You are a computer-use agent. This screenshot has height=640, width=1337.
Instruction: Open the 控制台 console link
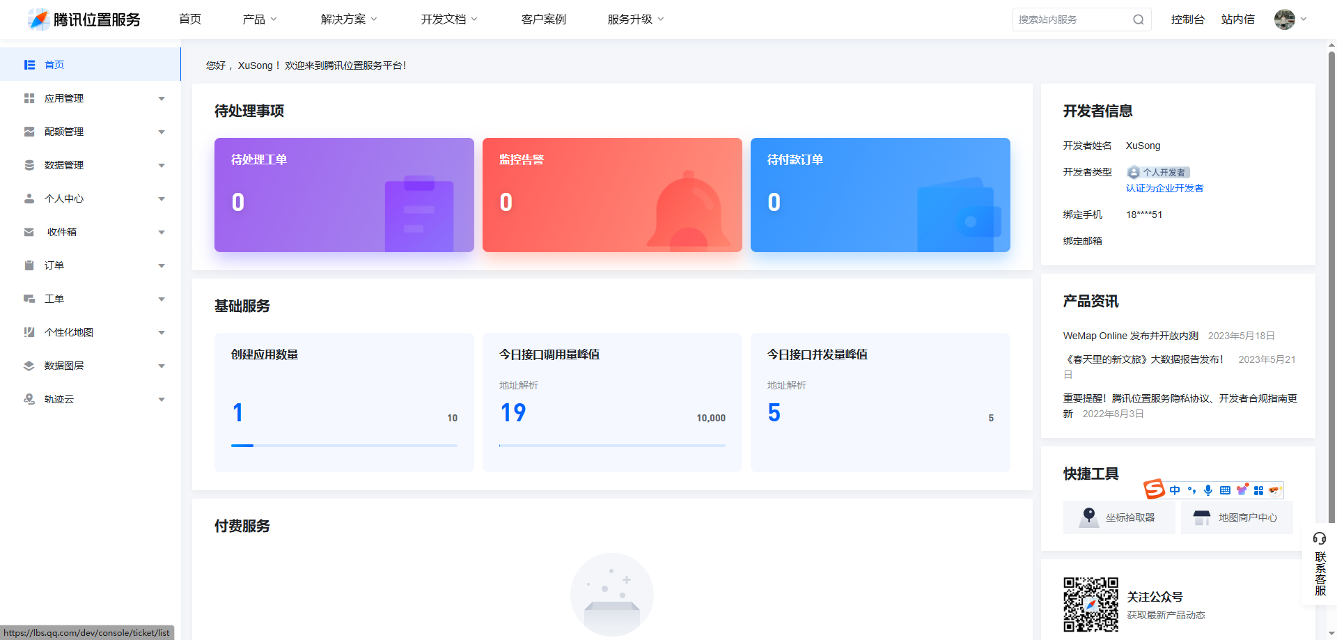1187,19
